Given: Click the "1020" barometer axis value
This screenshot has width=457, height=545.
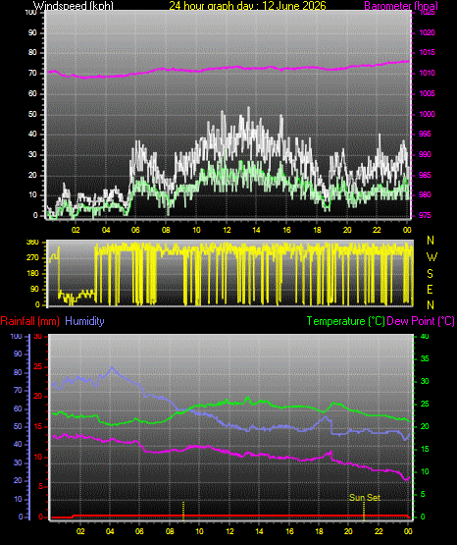Looking at the screenshot, I should (427, 32).
